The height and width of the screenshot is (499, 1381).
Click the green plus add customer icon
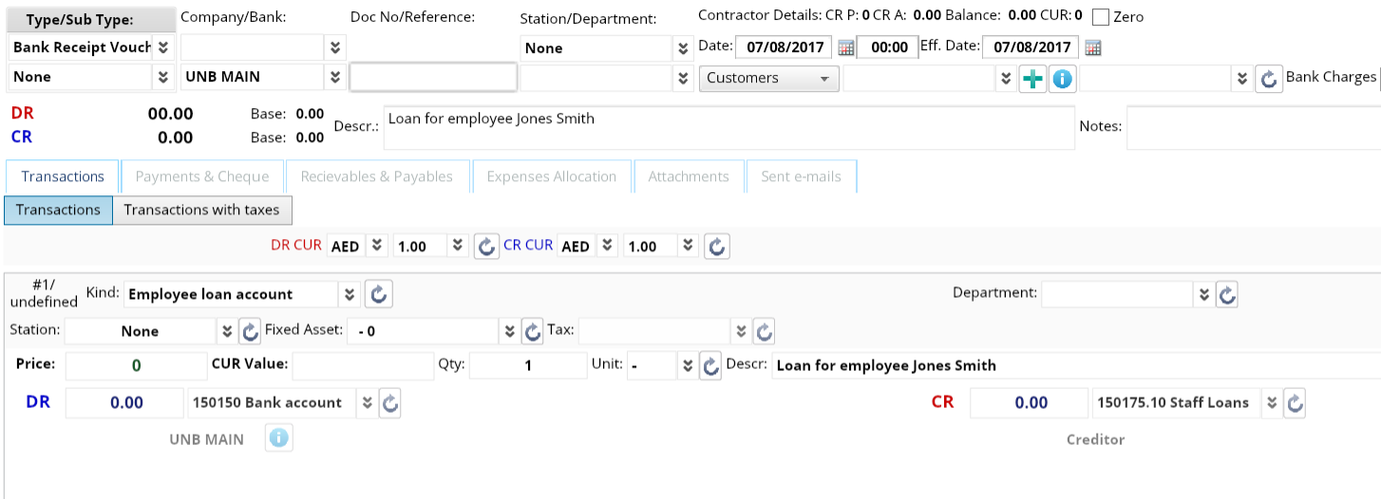click(x=1032, y=79)
